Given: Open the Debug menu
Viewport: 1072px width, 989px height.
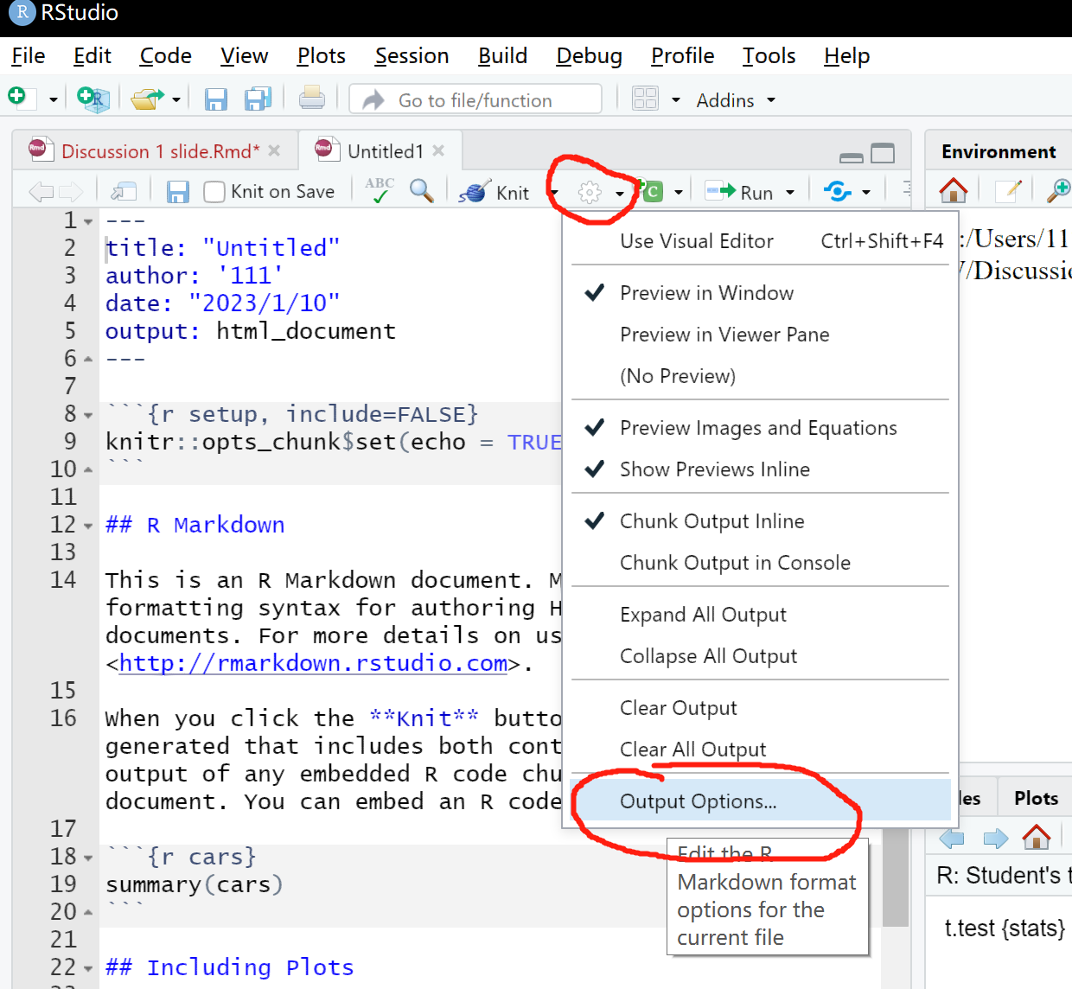Looking at the screenshot, I should pos(590,56).
